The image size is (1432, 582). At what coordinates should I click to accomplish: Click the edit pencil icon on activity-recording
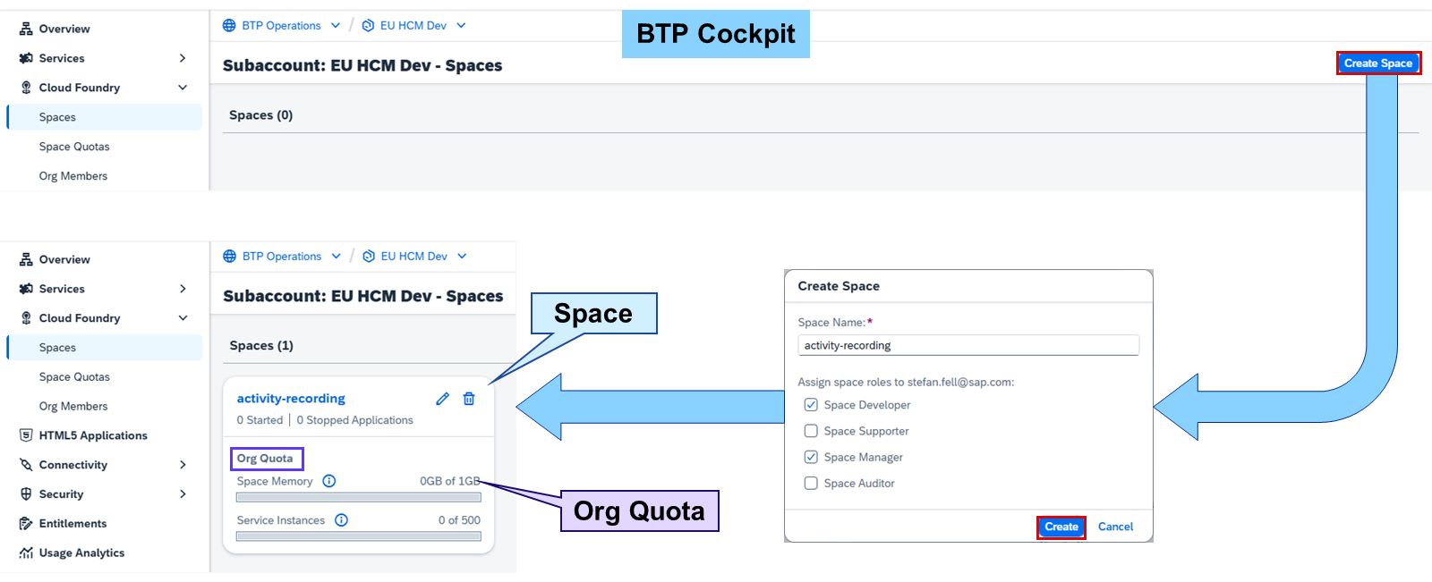pos(442,399)
